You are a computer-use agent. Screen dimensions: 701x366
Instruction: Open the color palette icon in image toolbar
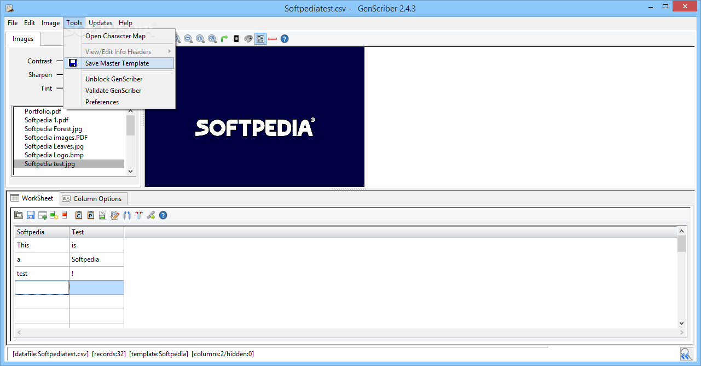click(248, 39)
